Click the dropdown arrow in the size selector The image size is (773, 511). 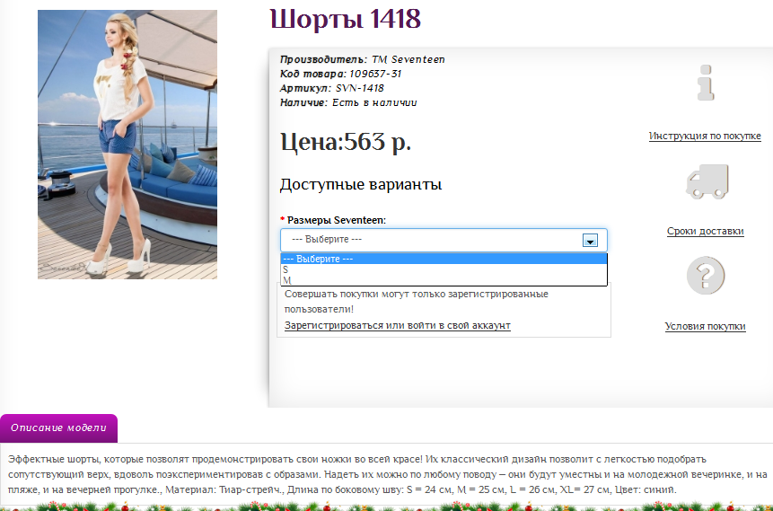[x=590, y=241]
